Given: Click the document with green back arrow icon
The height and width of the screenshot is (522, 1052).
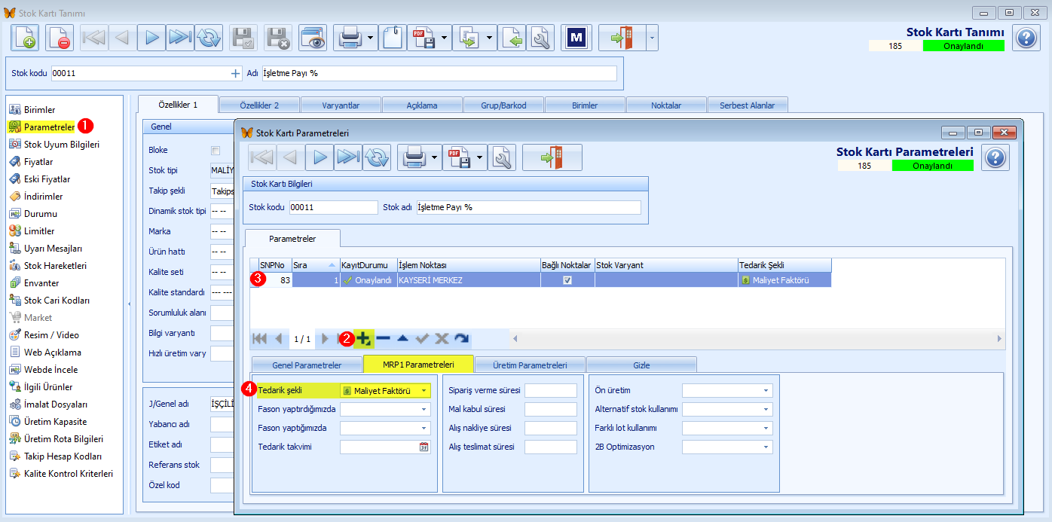Looking at the screenshot, I should 511,38.
